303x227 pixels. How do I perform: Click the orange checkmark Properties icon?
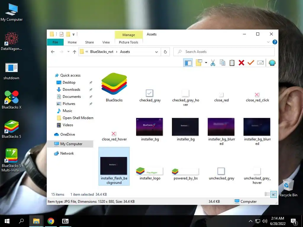(x=251, y=63)
